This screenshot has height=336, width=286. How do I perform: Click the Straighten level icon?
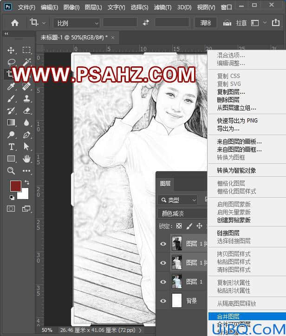click(227, 23)
